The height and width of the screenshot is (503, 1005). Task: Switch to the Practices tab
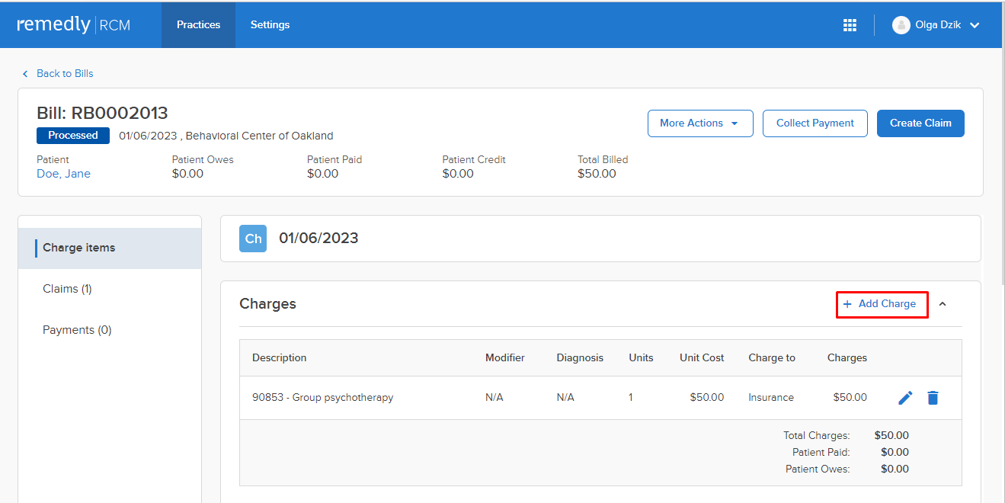(198, 24)
